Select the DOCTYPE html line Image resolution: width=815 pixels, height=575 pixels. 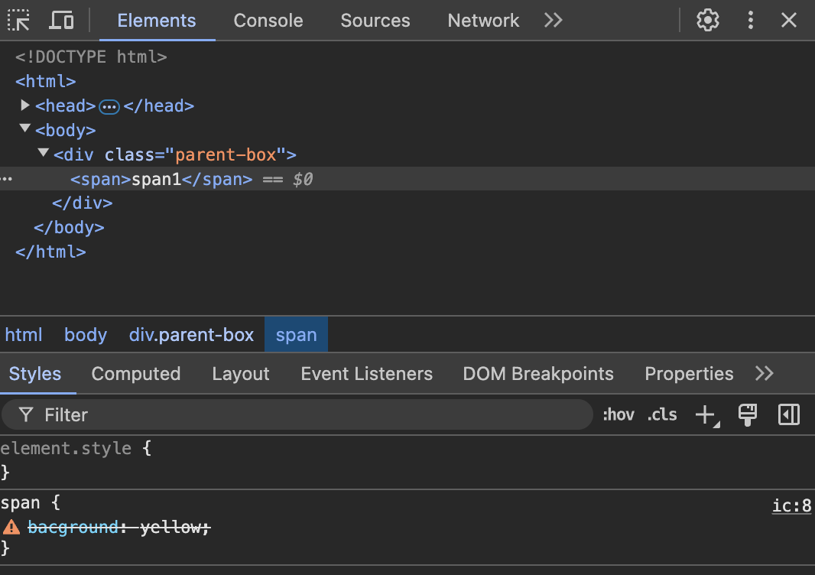coord(91,57)
